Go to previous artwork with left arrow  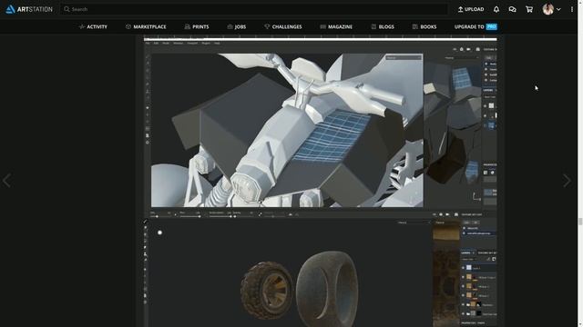click(6, 181)
